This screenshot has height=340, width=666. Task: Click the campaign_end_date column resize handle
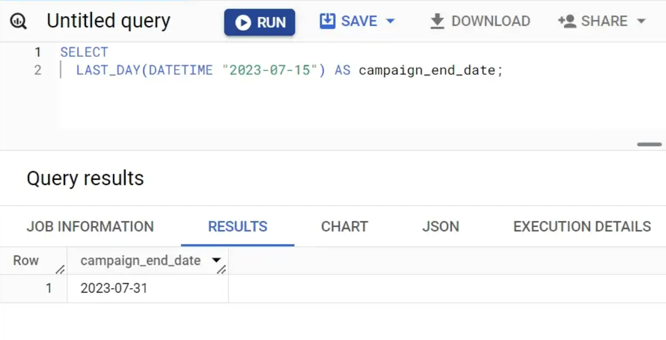tap(222, 269)
